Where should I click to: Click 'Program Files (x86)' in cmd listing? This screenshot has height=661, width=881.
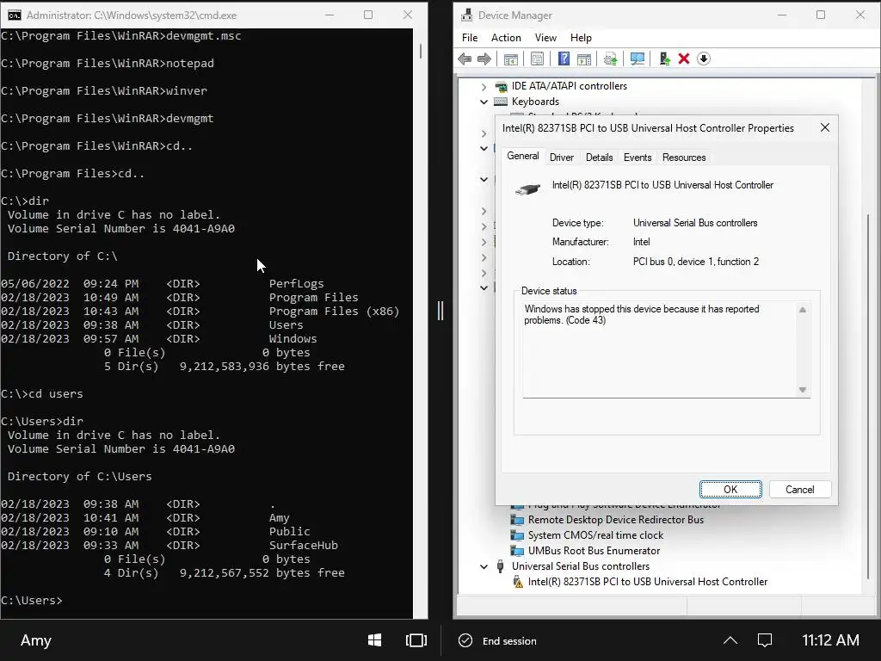335,312
